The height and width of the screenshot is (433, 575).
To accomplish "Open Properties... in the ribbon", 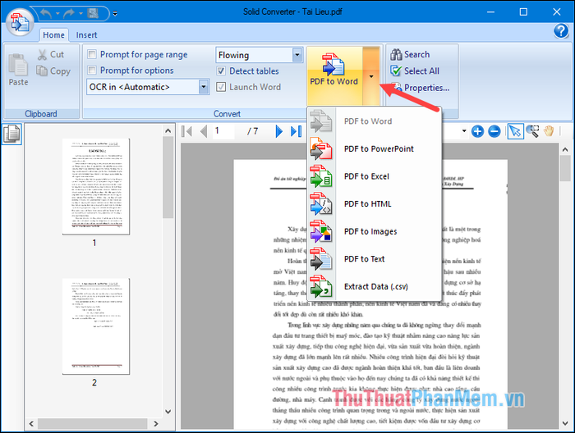I will point(421,88).
